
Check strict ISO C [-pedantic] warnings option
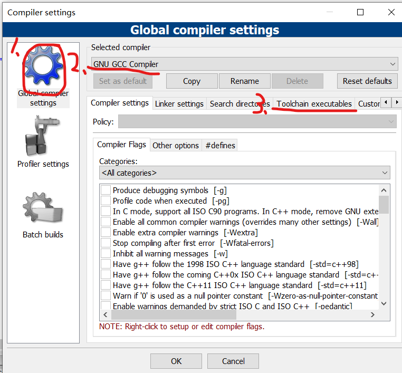click(106, 305)
